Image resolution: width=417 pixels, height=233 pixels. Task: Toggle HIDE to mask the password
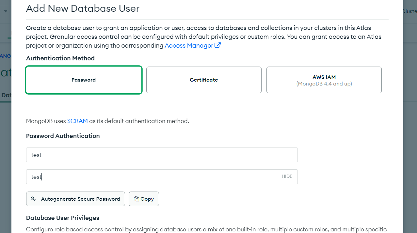[x=287, y=177]
